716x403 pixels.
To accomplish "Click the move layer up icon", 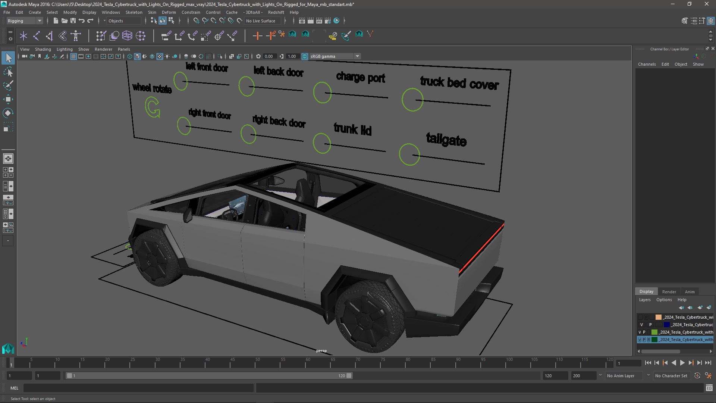I will (681, 307).
